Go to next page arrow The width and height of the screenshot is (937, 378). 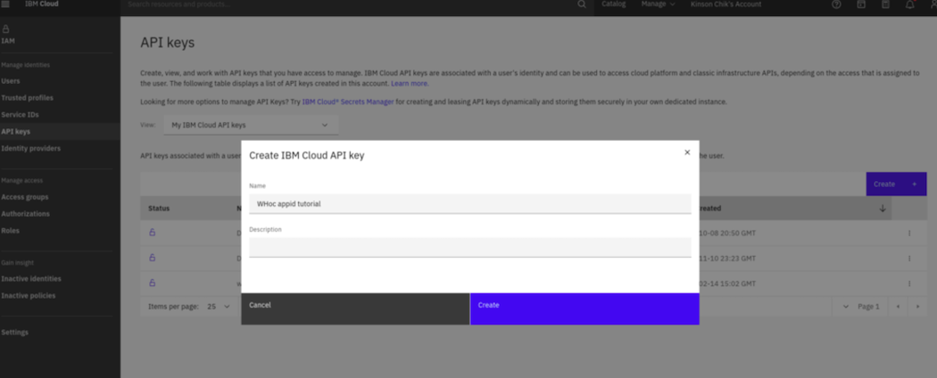pos(917,307)
